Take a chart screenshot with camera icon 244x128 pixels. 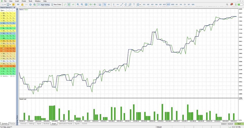click(100, 5)
